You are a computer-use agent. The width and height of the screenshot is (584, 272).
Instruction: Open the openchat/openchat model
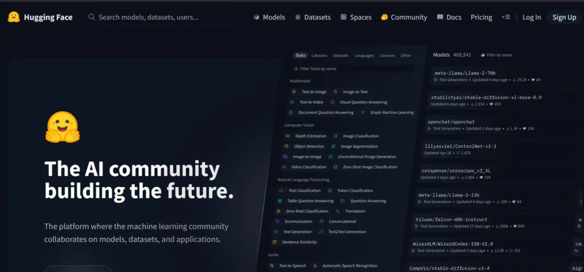(502, 125)
